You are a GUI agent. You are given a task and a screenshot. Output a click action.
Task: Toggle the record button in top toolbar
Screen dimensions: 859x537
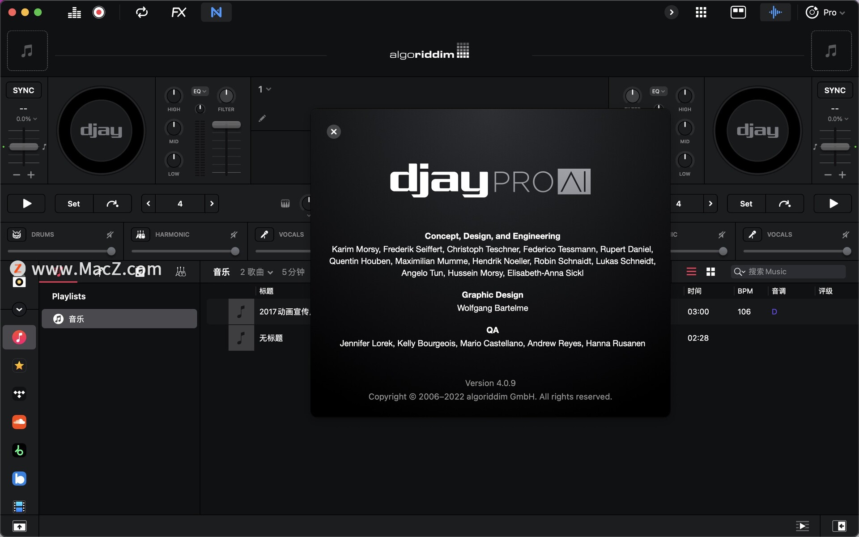pos(99,13)
